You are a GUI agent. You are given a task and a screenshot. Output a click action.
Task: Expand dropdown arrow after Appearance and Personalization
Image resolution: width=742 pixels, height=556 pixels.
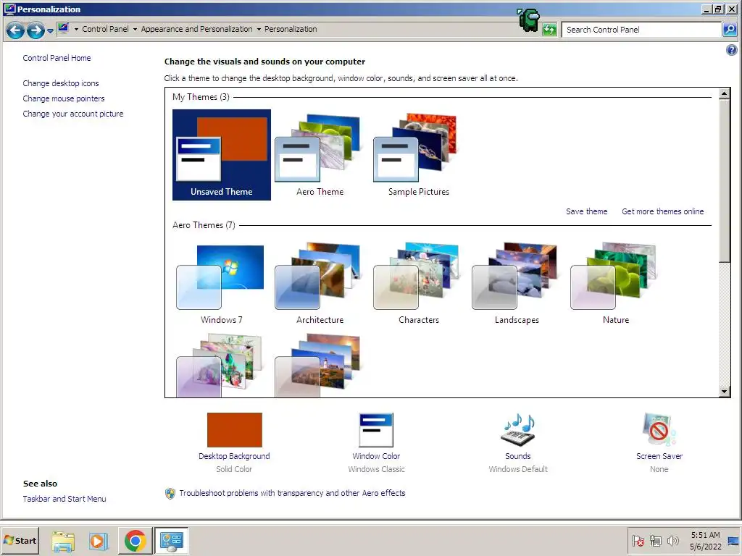point(259,29)
